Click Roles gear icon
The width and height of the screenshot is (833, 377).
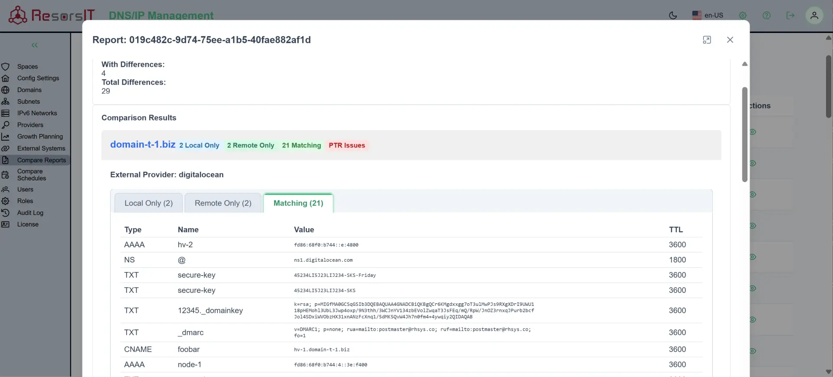(5, 201)
